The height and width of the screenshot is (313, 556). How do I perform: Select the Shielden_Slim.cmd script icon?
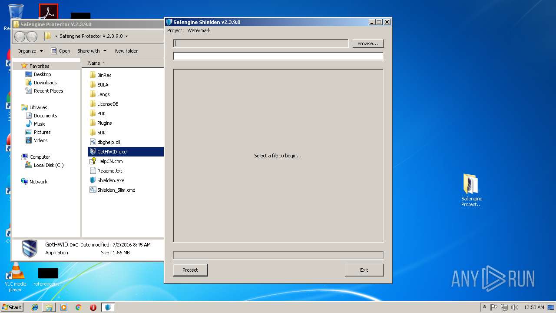click(x=93, y=190)
